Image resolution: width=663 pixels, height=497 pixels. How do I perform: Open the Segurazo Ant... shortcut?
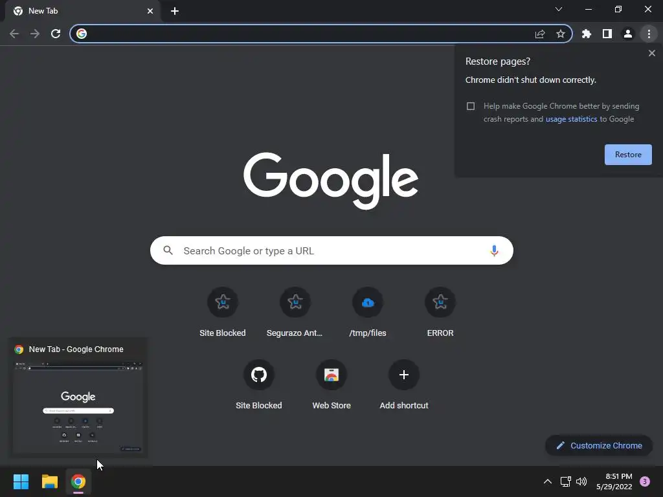click(x=295, y=313)
